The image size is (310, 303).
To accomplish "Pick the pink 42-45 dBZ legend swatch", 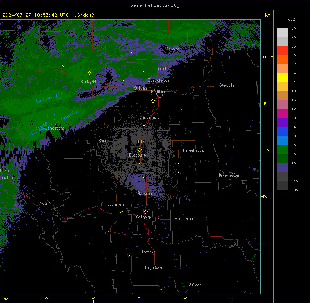I will 283,105.
